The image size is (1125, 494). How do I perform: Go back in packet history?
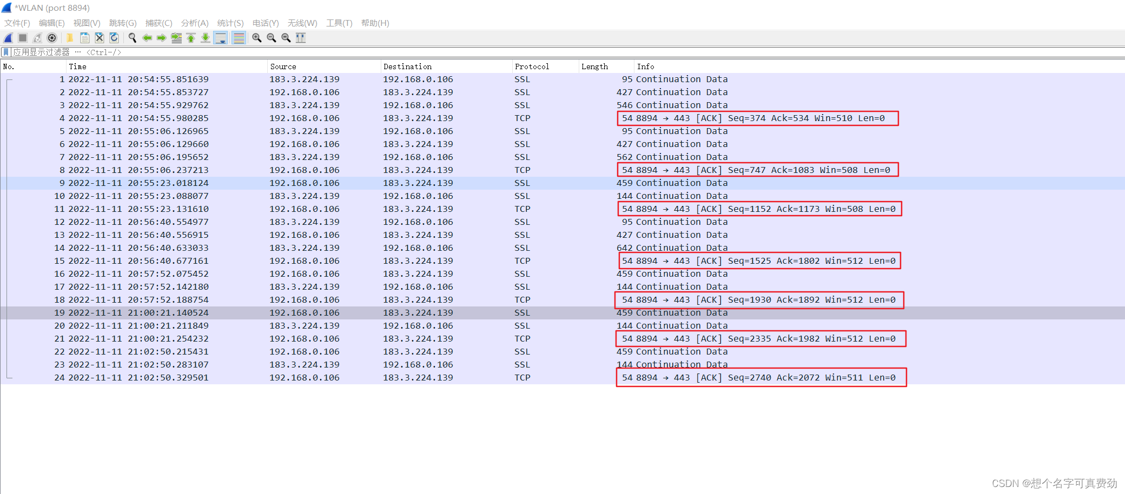(x=147, y=38)
